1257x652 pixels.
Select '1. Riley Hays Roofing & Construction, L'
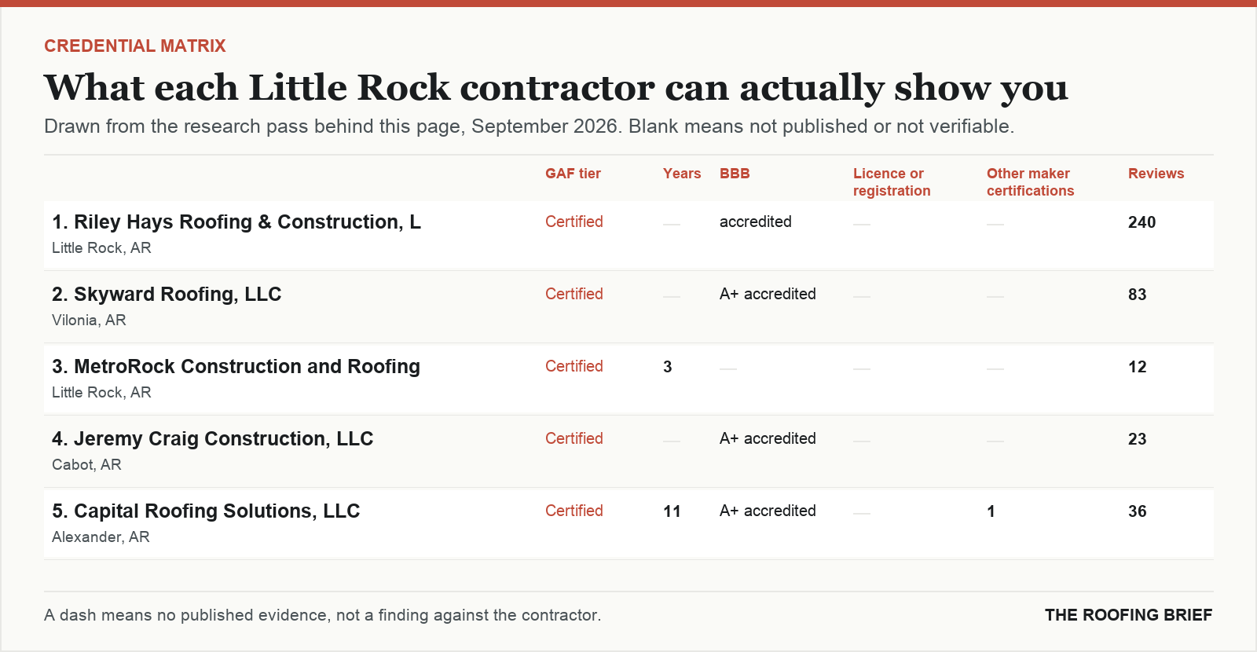236,222
